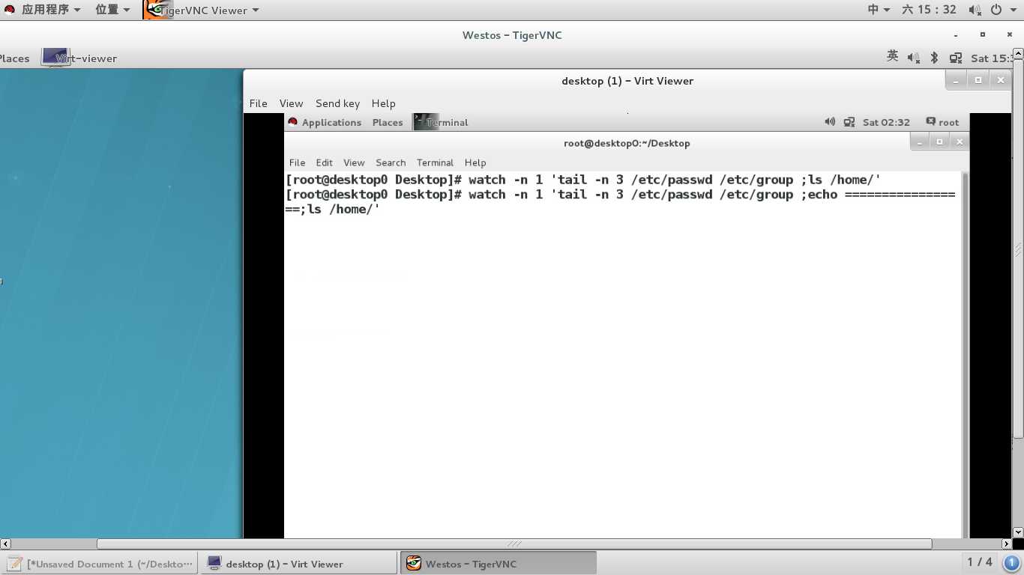Open guest clock Sat 02:32
This screenshot has height=575, width=1024.
886,122
